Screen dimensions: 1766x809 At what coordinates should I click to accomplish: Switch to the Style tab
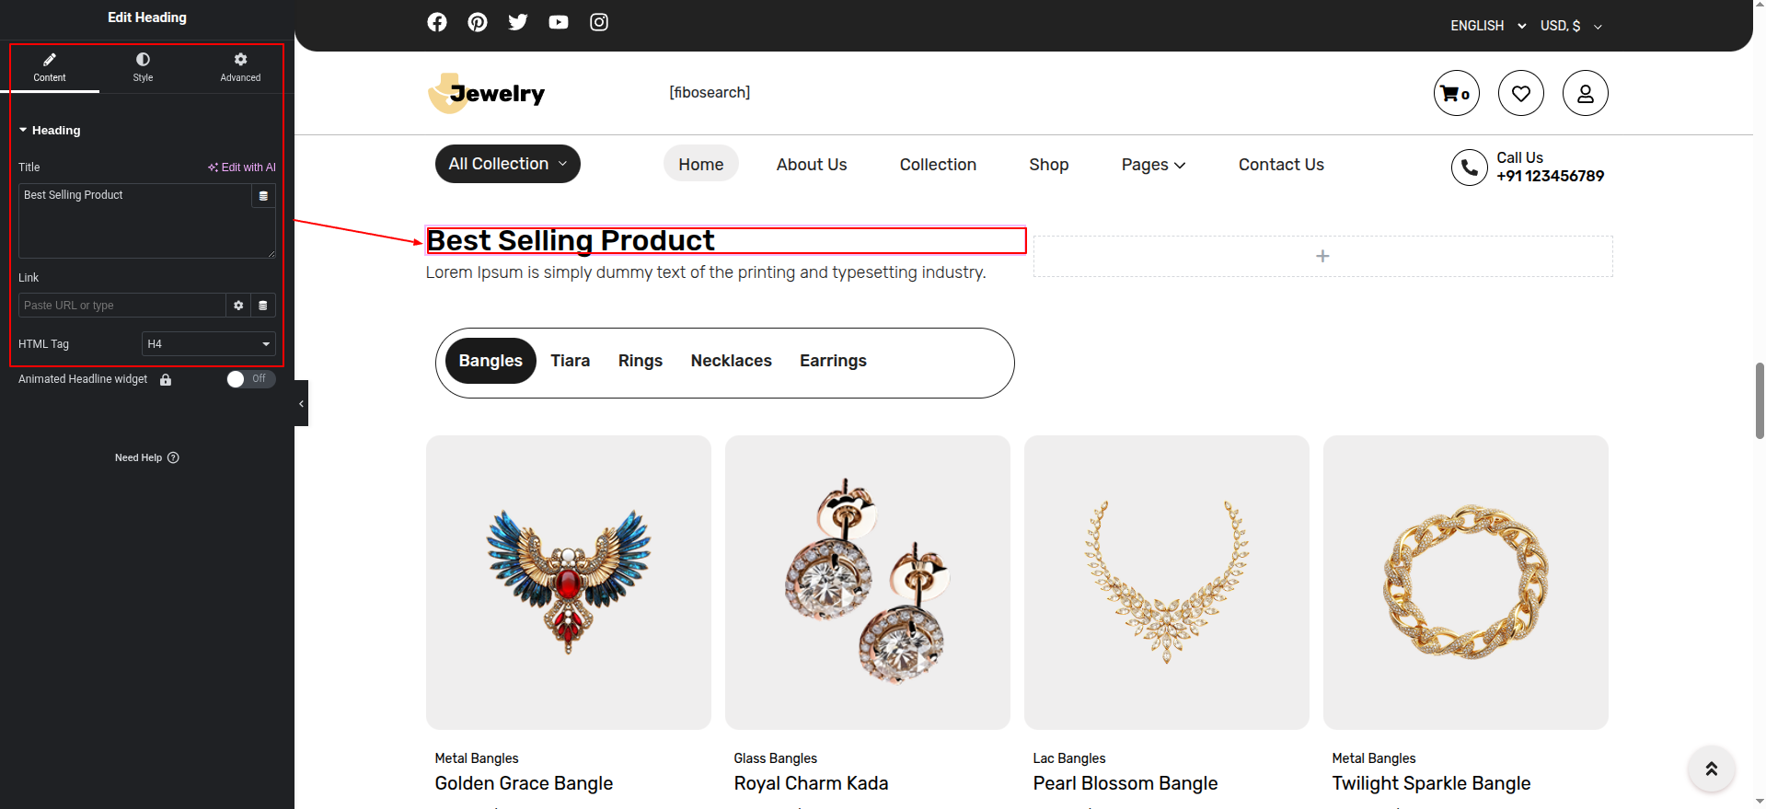pyautogui.click(x=143, y=67)
